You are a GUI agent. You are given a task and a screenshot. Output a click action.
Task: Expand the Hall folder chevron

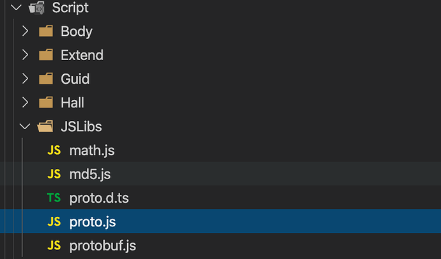pyautogui.click(x=25, y=102)
